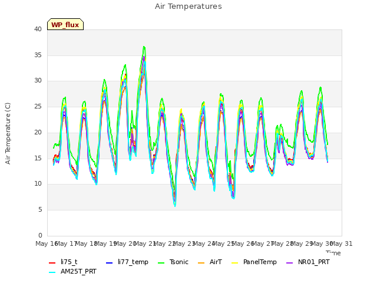Click the 40 y-axis tick label
The width and height of the screenshot is (377, 283).
coord(38,29)
